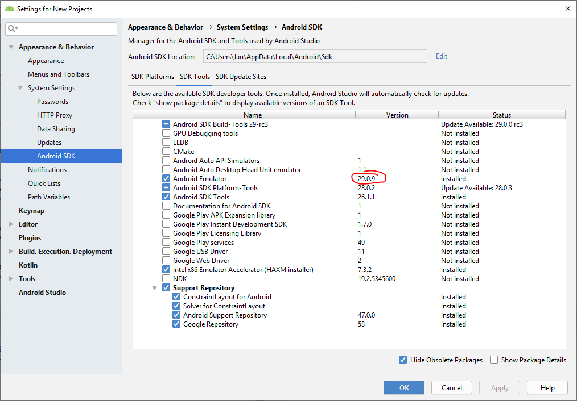Click Android Emulator version 29.0.9
Screen dimensions: 577x401
[x=366, y=179]
